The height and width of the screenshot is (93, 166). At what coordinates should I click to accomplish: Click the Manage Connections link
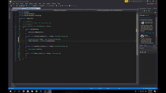click(x=145, y=18)
